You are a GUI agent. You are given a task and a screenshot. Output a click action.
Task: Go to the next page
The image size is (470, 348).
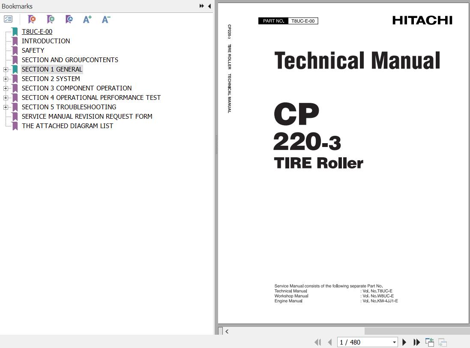[x=404, y=342]
